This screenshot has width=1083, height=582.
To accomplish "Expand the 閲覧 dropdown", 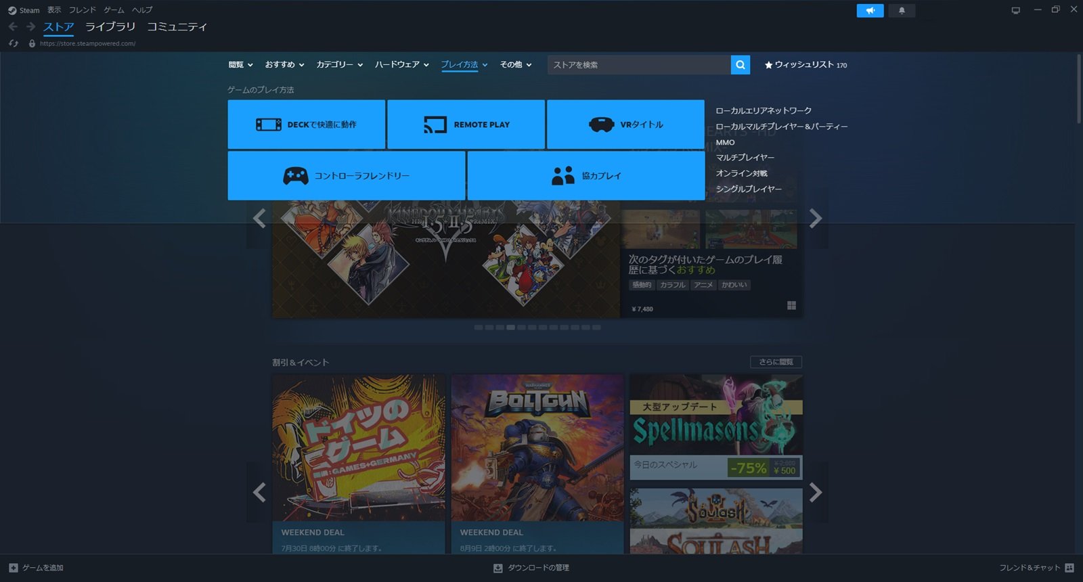I will (x=240, y=65).
